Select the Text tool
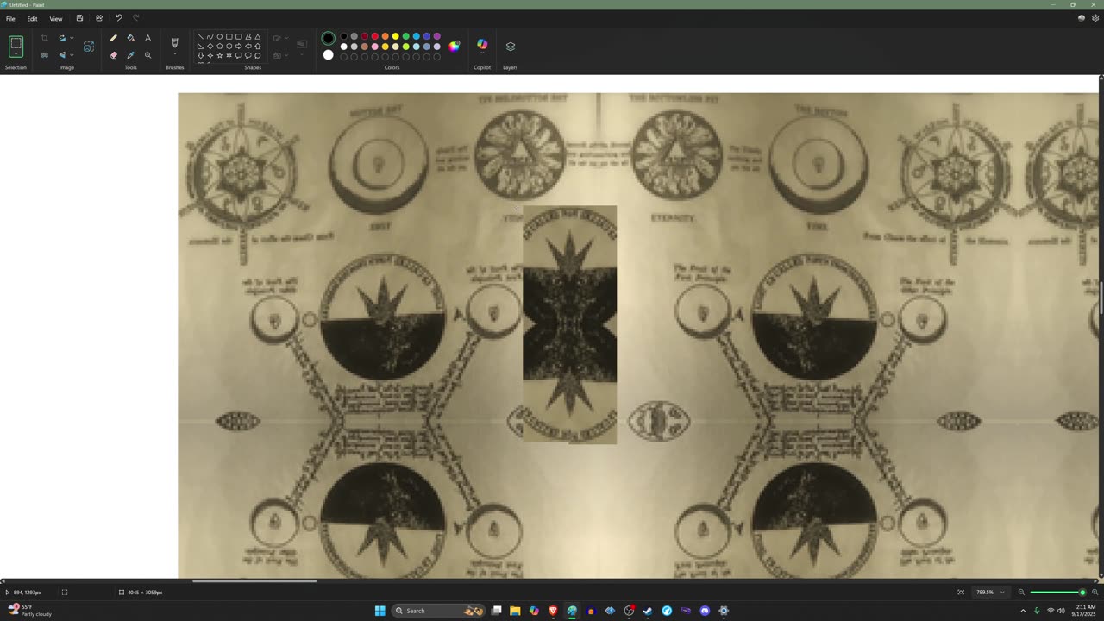The height and width of the screenshot is (621, 1104). tap(147, 38)
